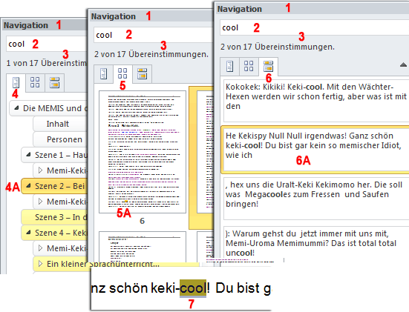Click active pages thumbnail tab in middle panel
The image size is (409, 312).
pos(122,73)
